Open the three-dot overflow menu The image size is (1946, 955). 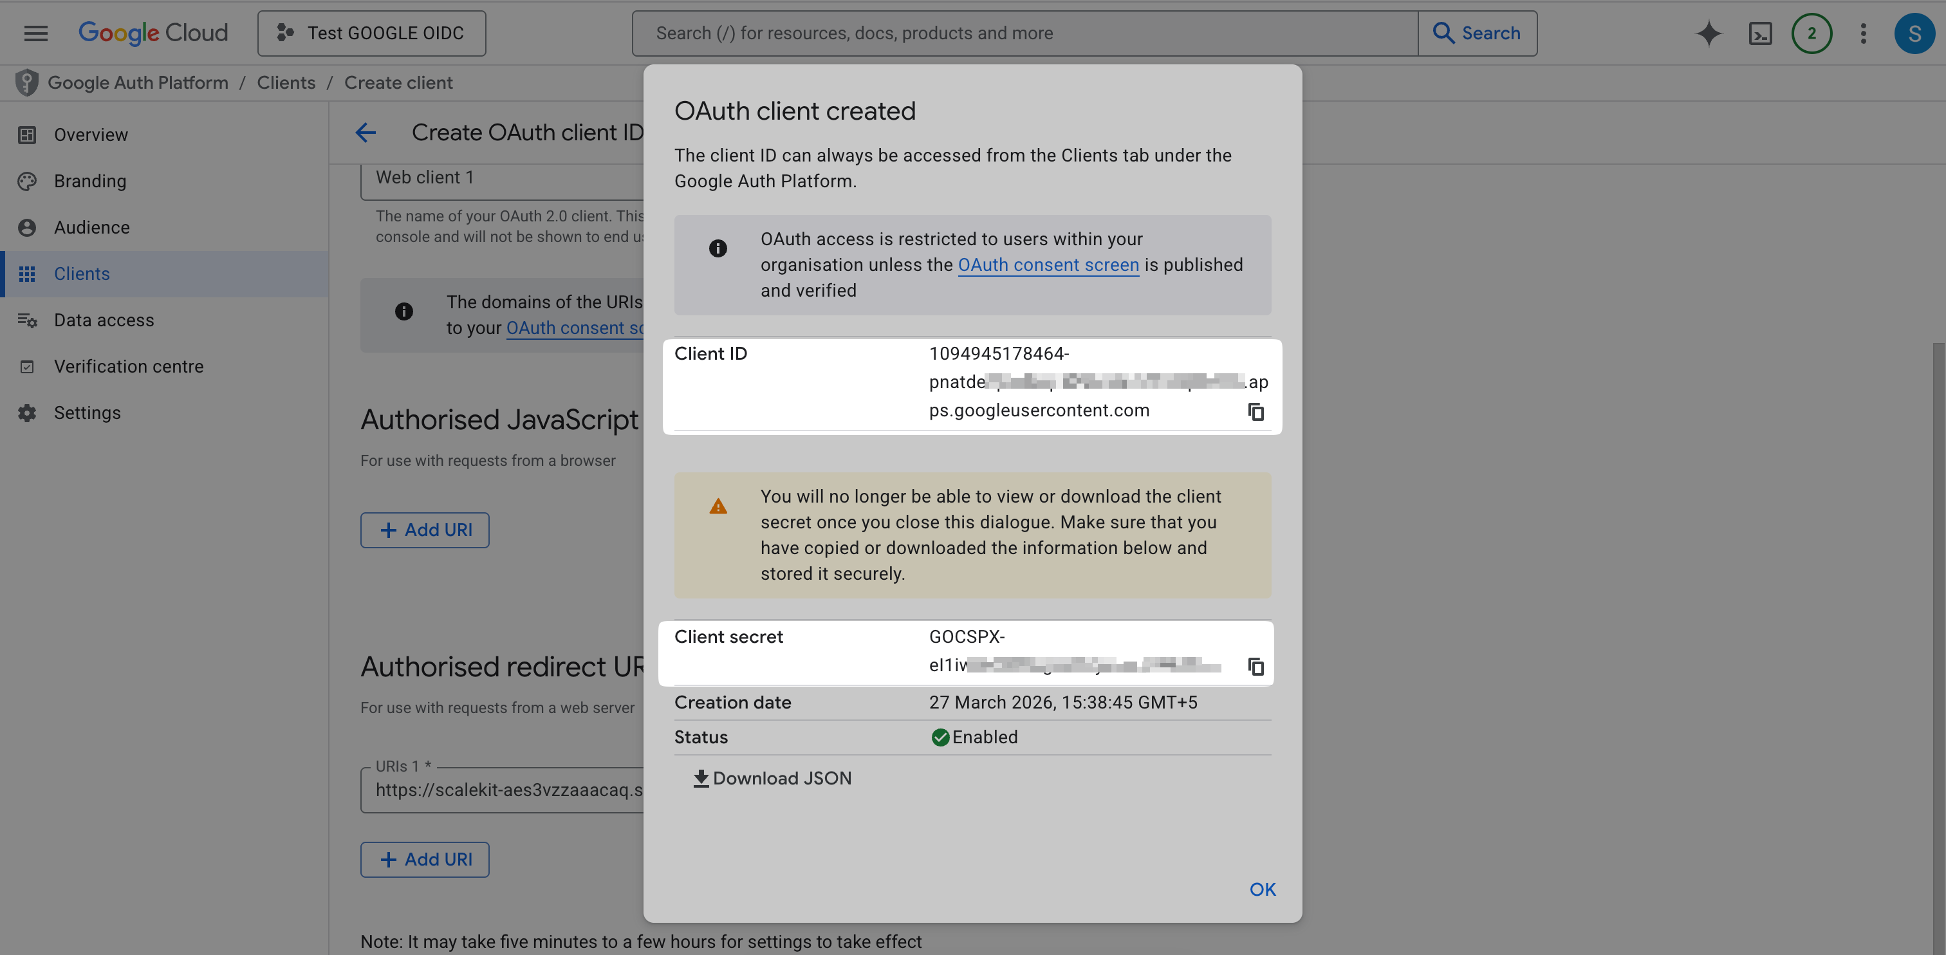[x=1863, y=33]
